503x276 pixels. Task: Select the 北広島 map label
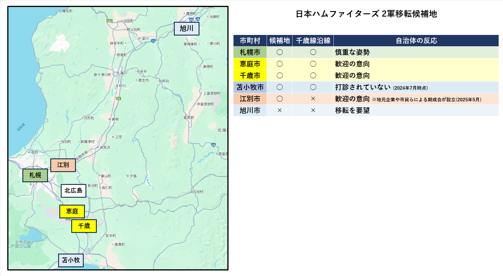click(74, 191)
